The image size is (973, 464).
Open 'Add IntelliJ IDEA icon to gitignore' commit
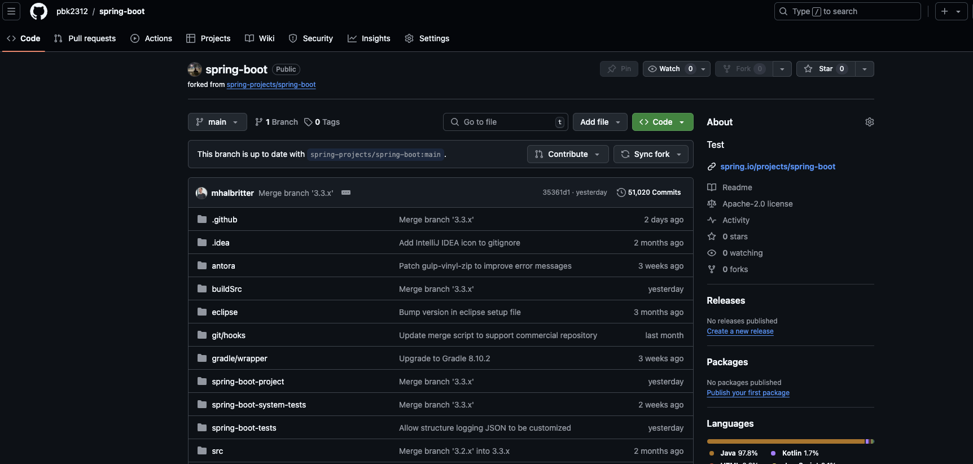coord(459,243)
